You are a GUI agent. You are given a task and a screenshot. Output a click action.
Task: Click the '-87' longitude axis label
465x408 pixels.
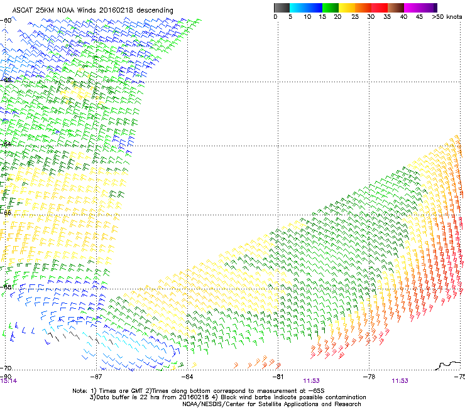[96, 377]
